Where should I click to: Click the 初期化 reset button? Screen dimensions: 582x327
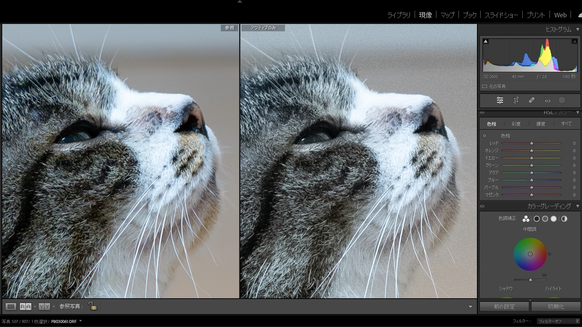(556, 306)
